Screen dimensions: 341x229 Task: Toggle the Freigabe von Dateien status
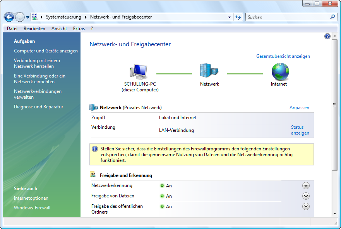point(163,196)
